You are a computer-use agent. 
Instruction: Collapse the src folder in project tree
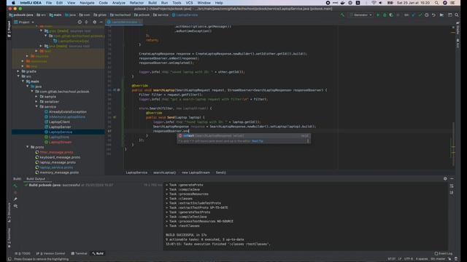pos(18,76)
